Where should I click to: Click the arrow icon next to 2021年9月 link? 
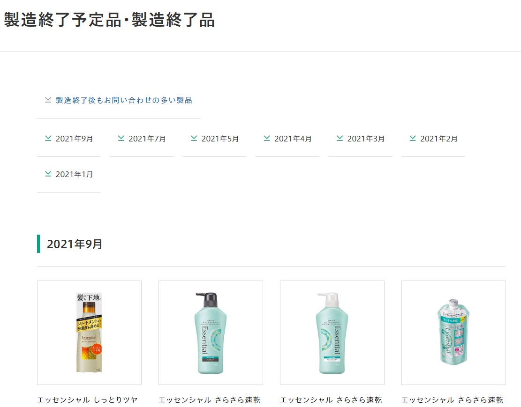48,138
